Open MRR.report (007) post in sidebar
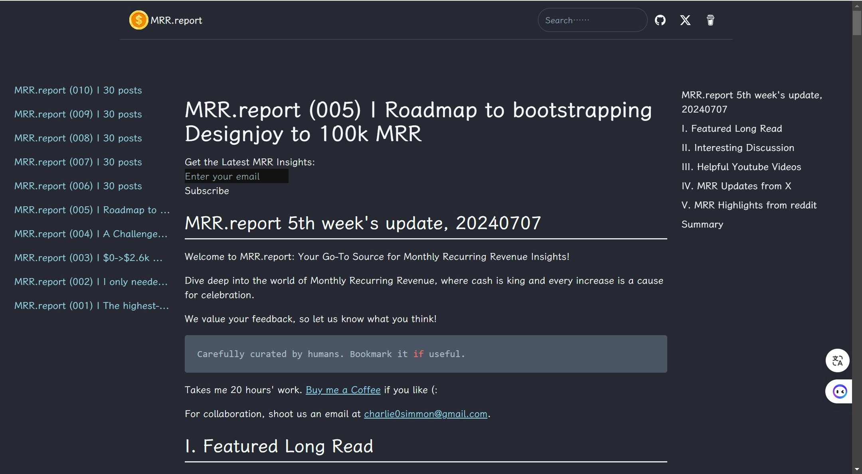 78,162
